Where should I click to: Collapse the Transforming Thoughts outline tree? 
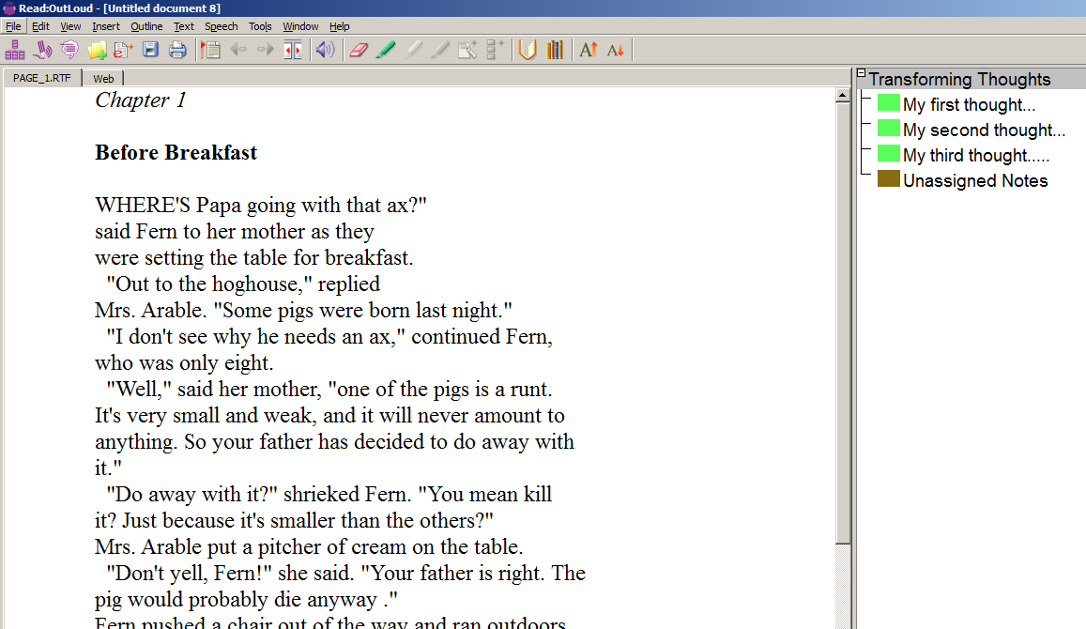(x=861, y=72)
